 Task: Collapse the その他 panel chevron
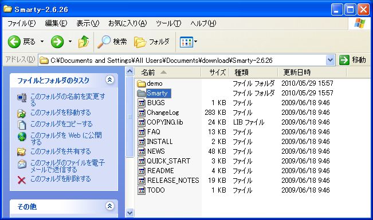pyautogui.click(x=109, y=206)
